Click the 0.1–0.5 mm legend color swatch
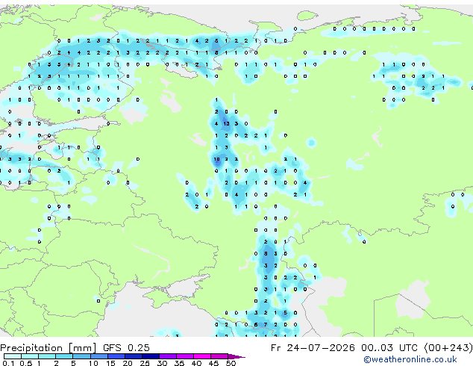 tap(13, 356)
